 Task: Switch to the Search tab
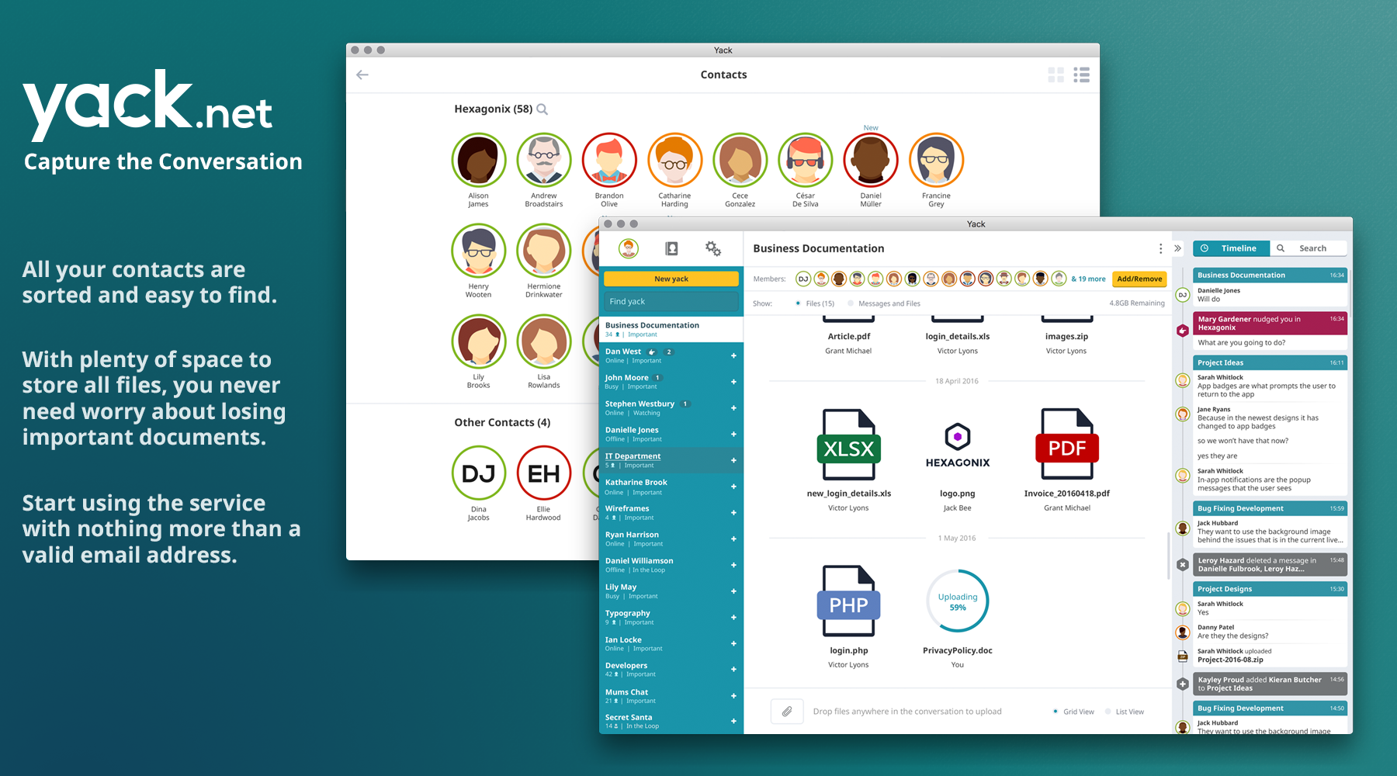[1309, 248]
